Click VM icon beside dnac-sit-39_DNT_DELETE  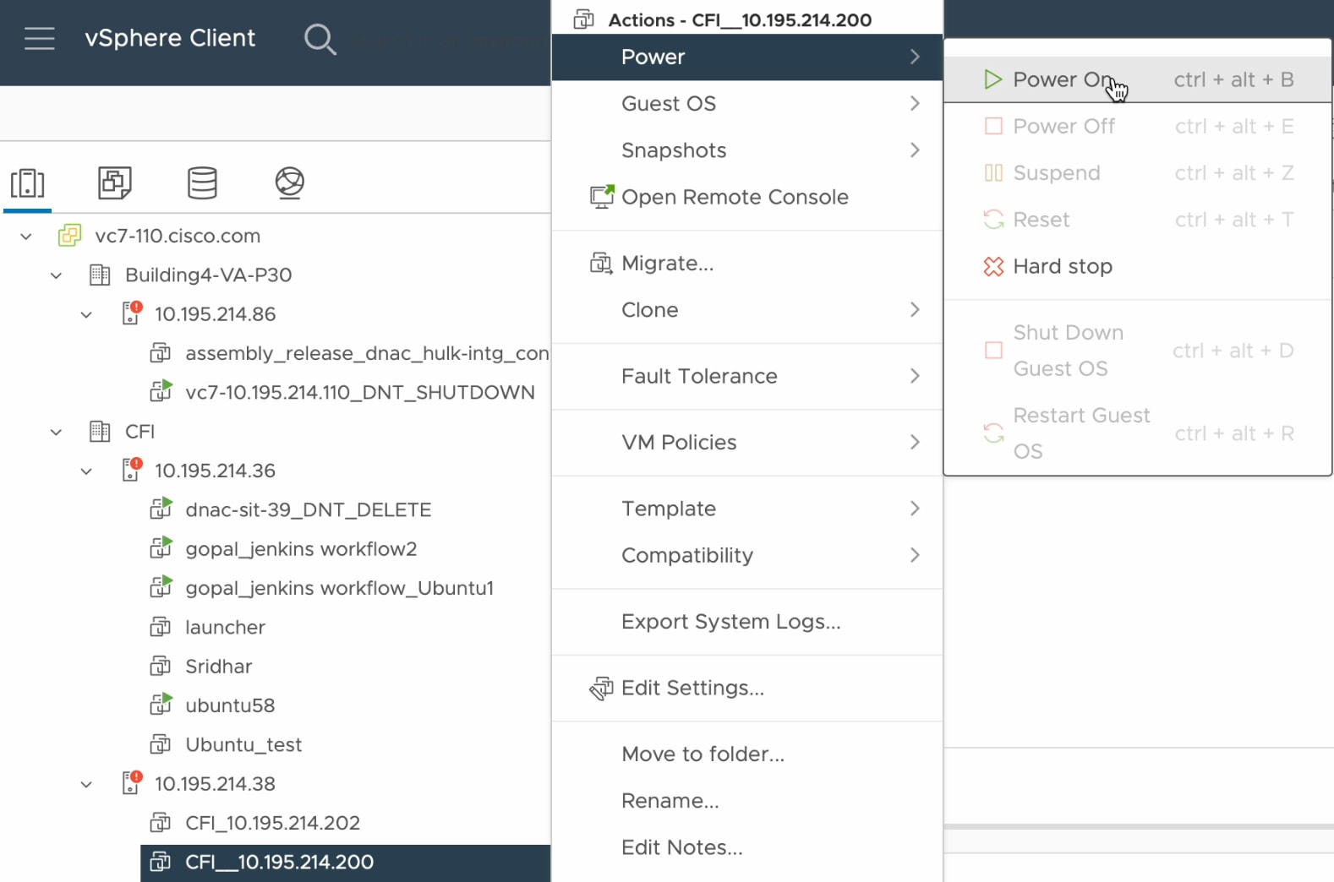pos(161,509)
